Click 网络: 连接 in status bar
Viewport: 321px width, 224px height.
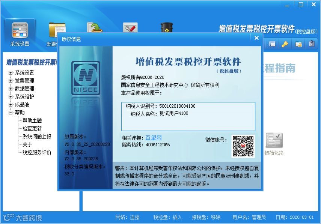[x=127, y=217]
